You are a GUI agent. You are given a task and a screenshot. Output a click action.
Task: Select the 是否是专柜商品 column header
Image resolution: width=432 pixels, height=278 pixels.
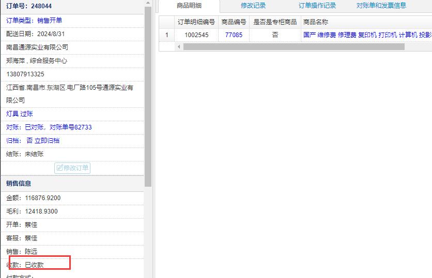275,22
